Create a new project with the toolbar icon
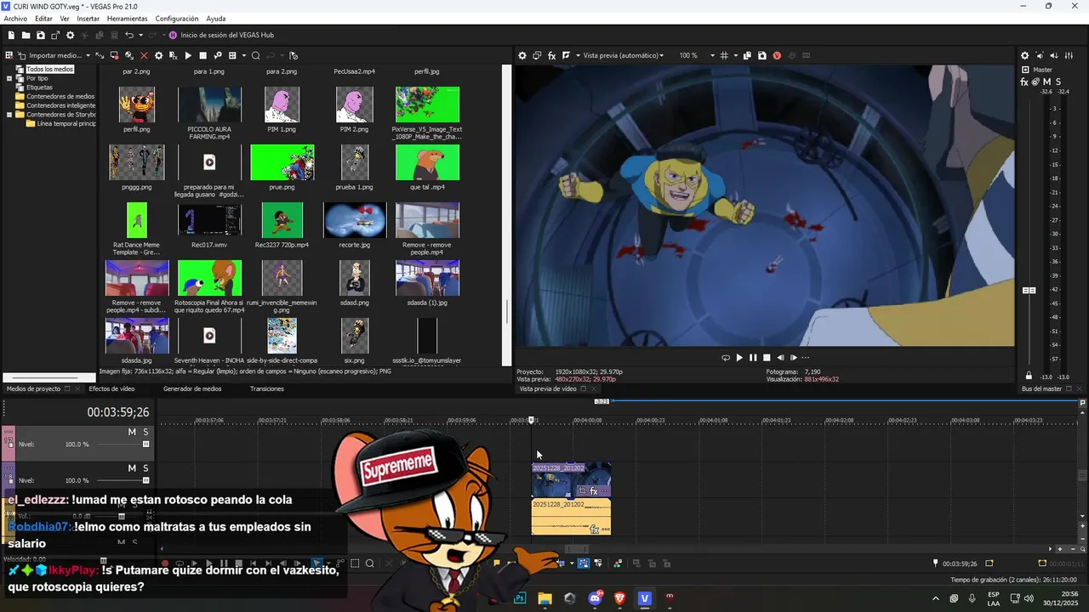Image resolution: width=1089 pixels, height=612 pixels. [12, 35]
